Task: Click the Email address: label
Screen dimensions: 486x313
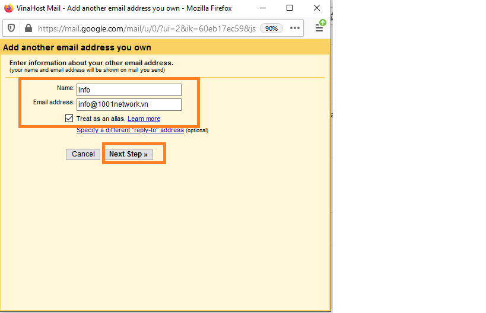Action: (54, 102)
